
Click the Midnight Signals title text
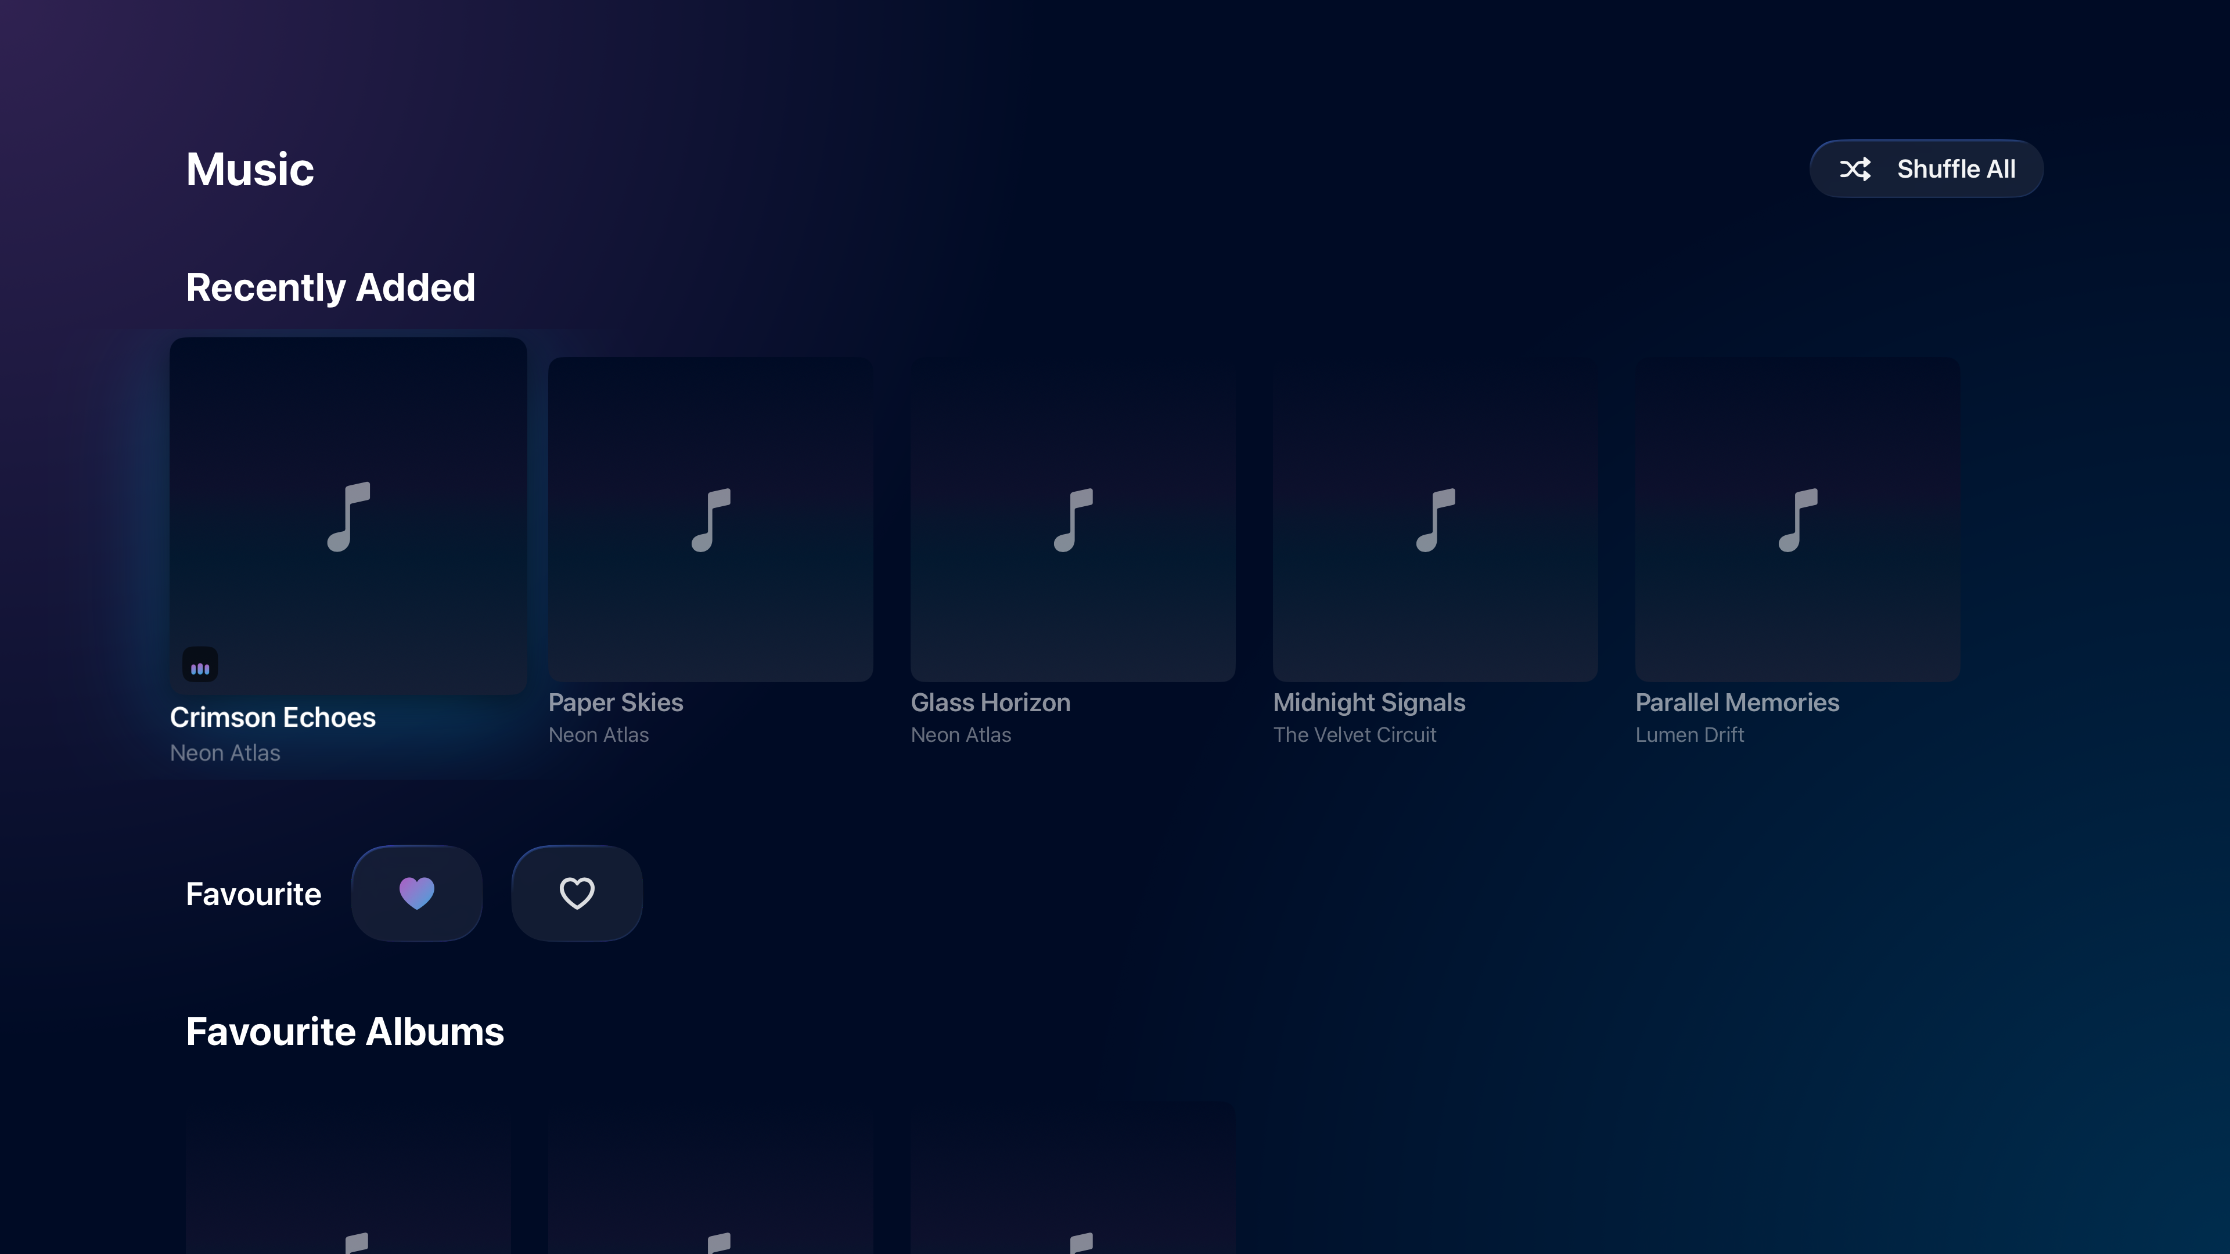(x=1369, y=702)
